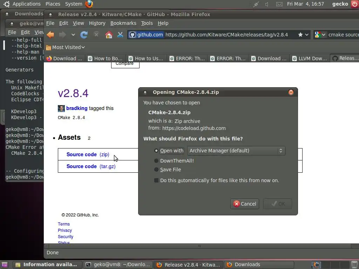Select the Save File radio option
Image resolution: width=359 pixels, height=269 pixels.
[156, 170]
